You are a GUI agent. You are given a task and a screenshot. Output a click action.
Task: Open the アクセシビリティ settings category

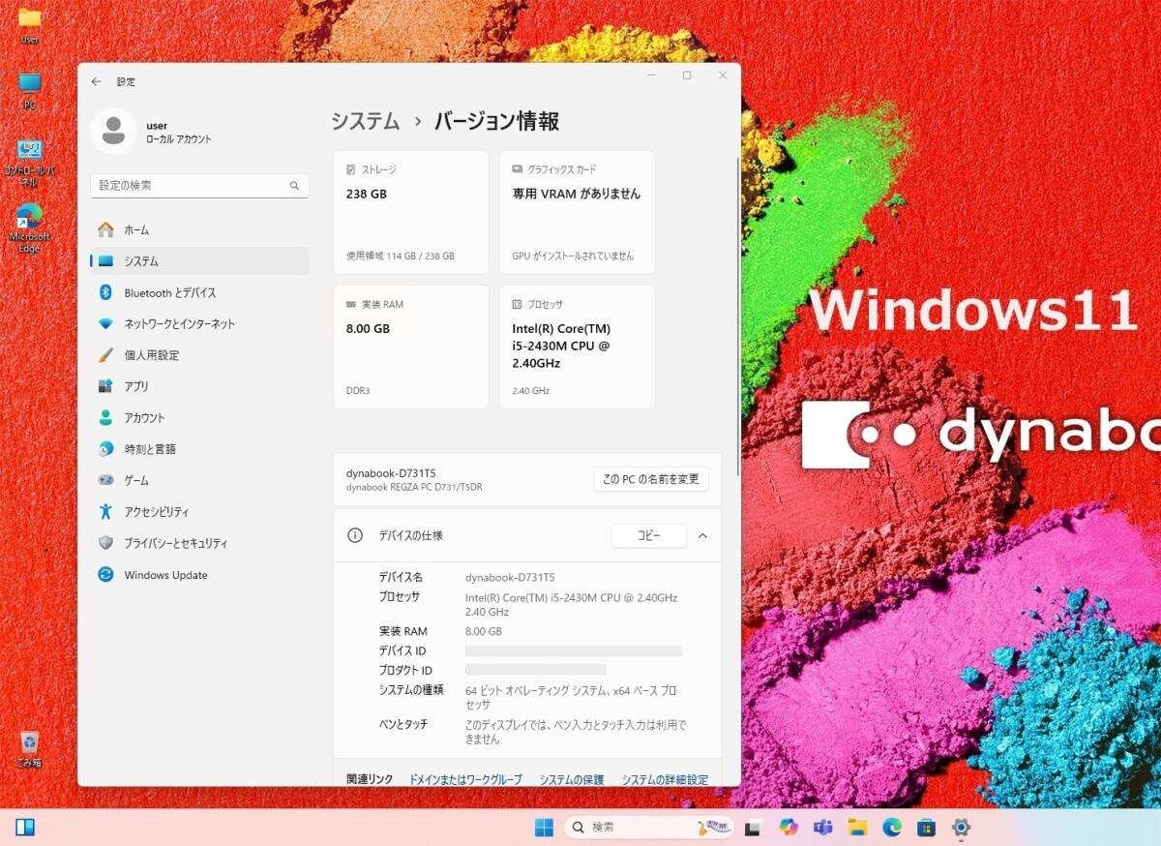160,511
